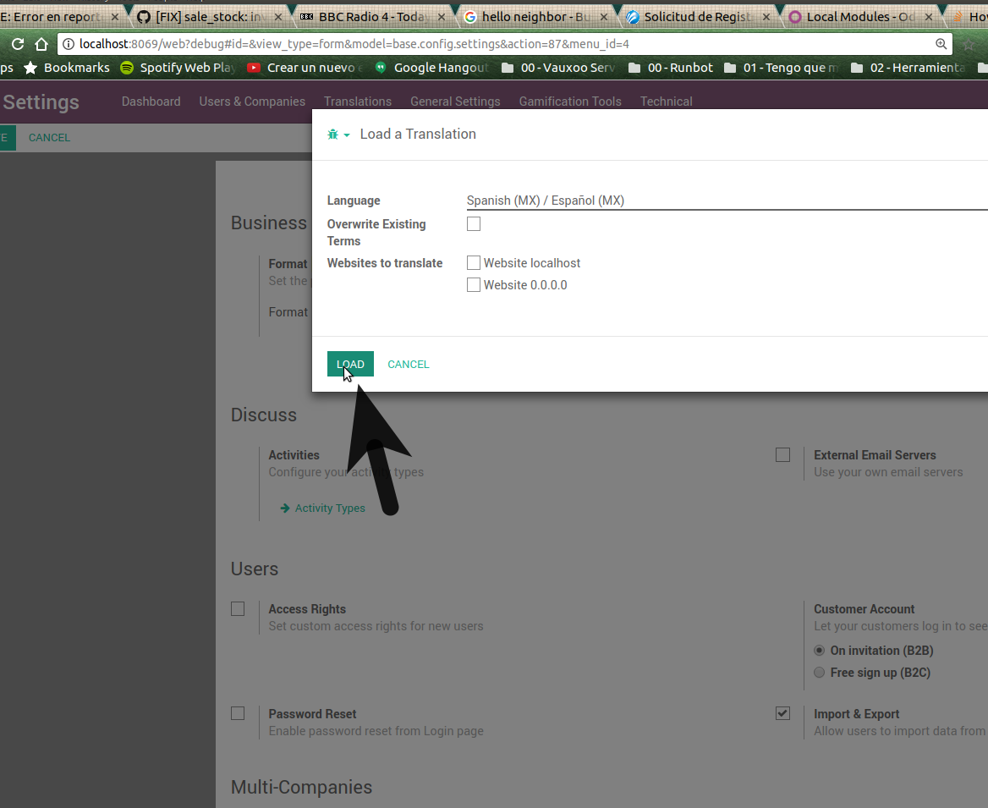Switch to Local Modules tab
988x808 pixels.
click(859, 17)
